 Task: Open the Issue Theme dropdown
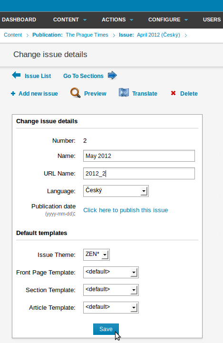97,255
